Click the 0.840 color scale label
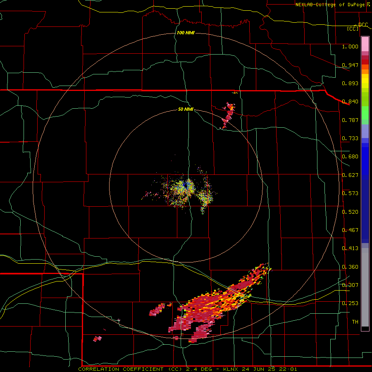372x372 pixels. (350, 102)
